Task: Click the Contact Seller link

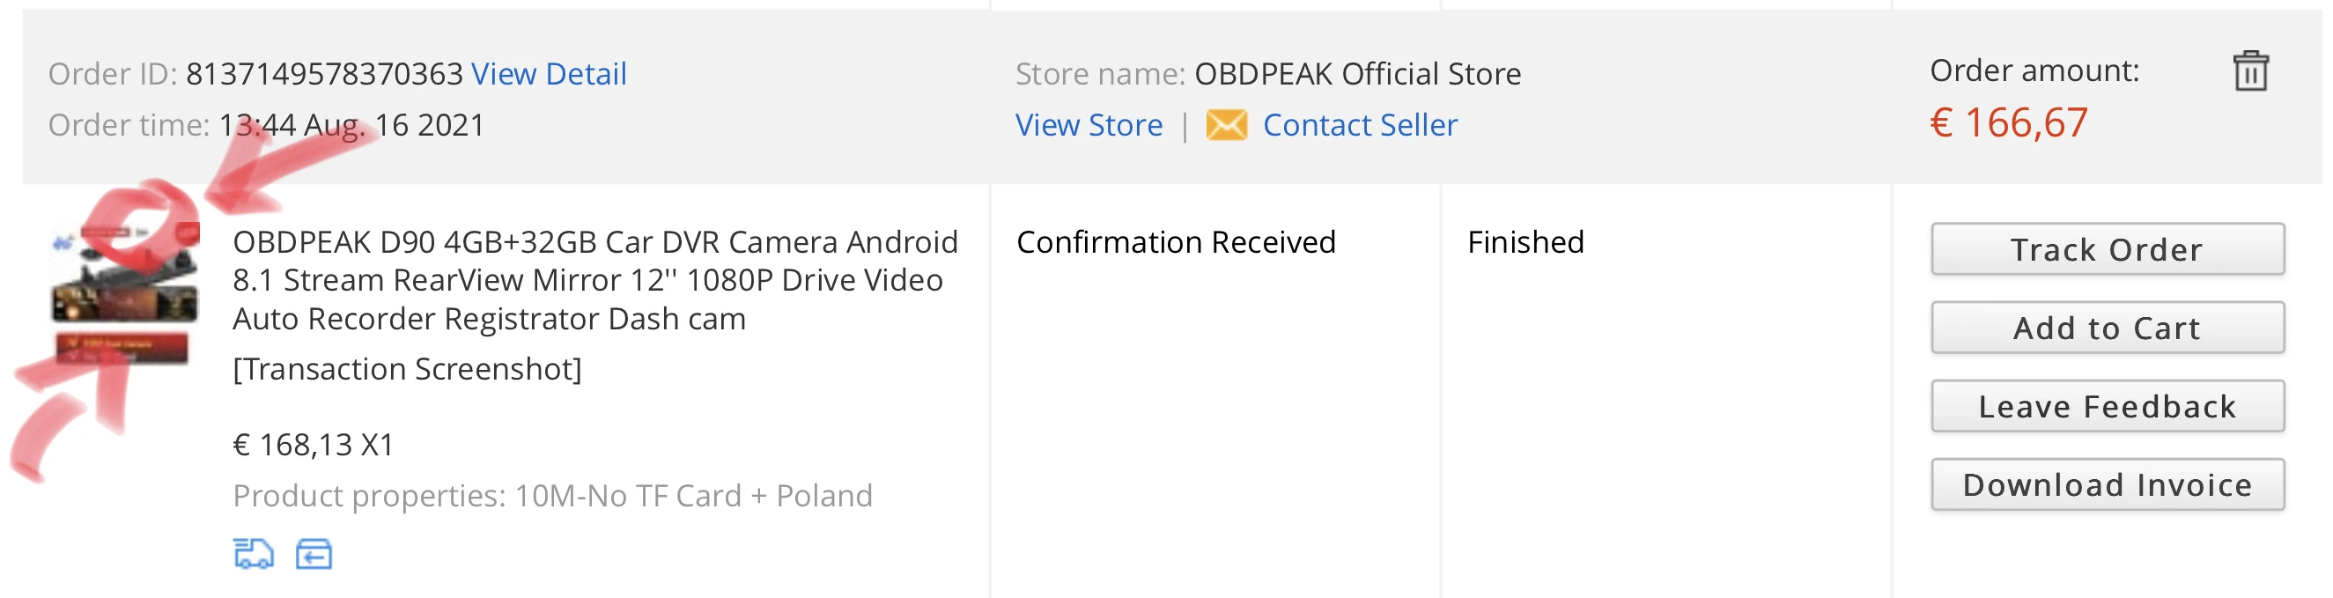Action: click(1360, 125)
